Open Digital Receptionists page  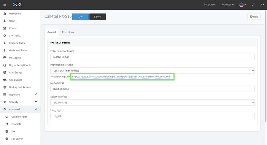[x=20, y=65]
